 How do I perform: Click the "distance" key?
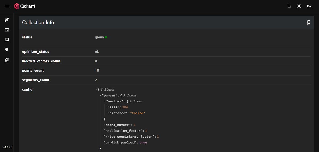click(118, 113)
